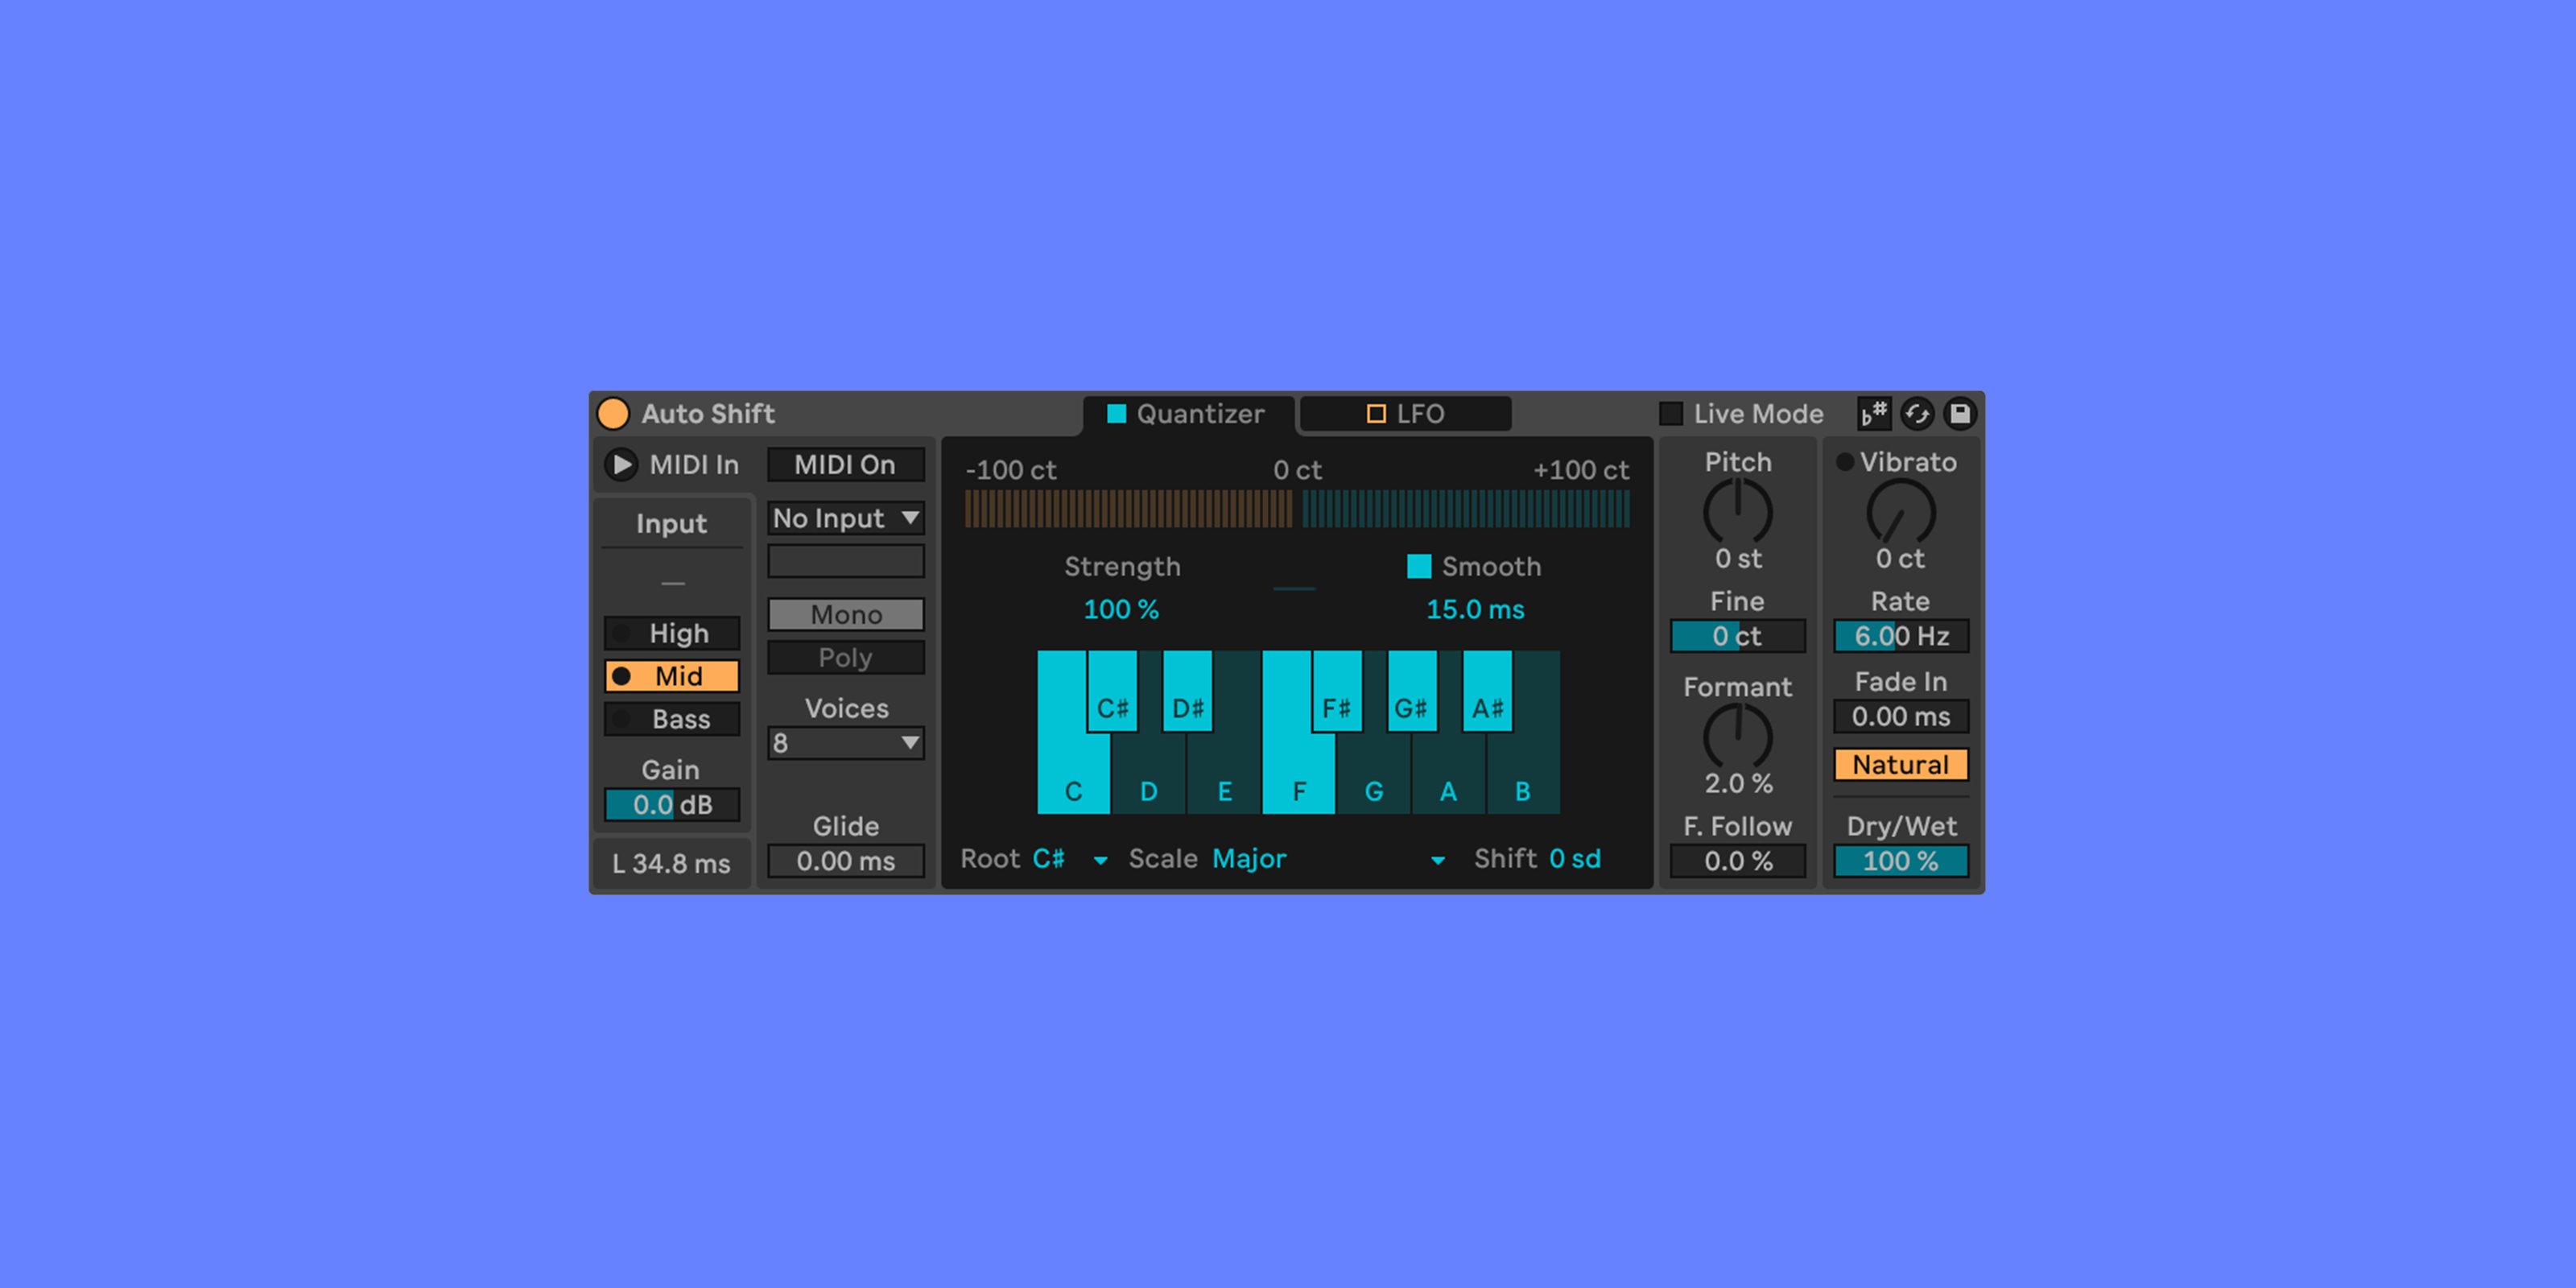Enable Live Mode checkbox
Screen dimensions: 2576x1288
point(1671,414)
